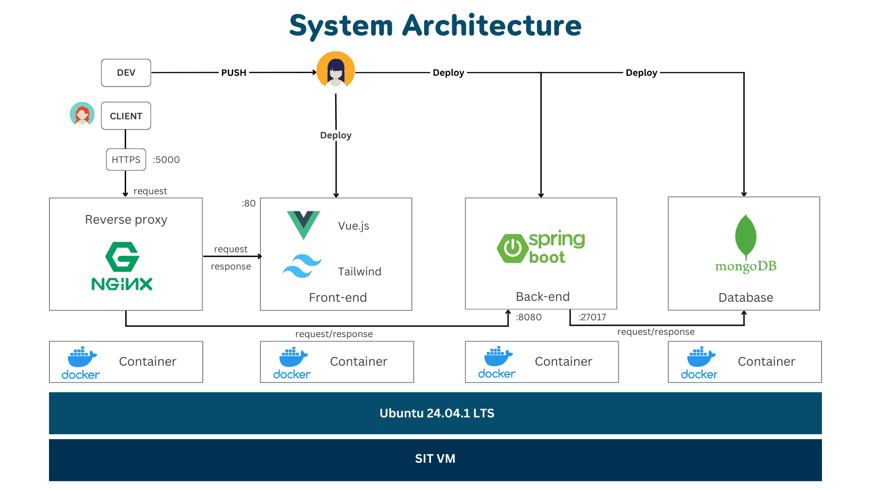Click the request label under HTTPS
The height and width of the screenshot is (490, 871).
coord(150,191)
